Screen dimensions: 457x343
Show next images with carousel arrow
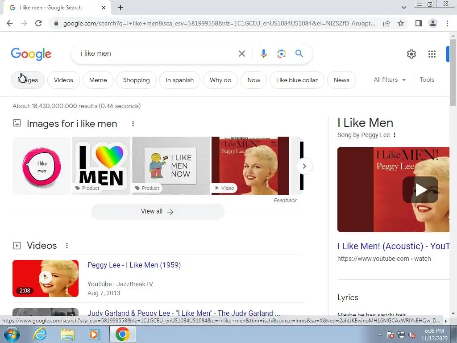[304, 166]
